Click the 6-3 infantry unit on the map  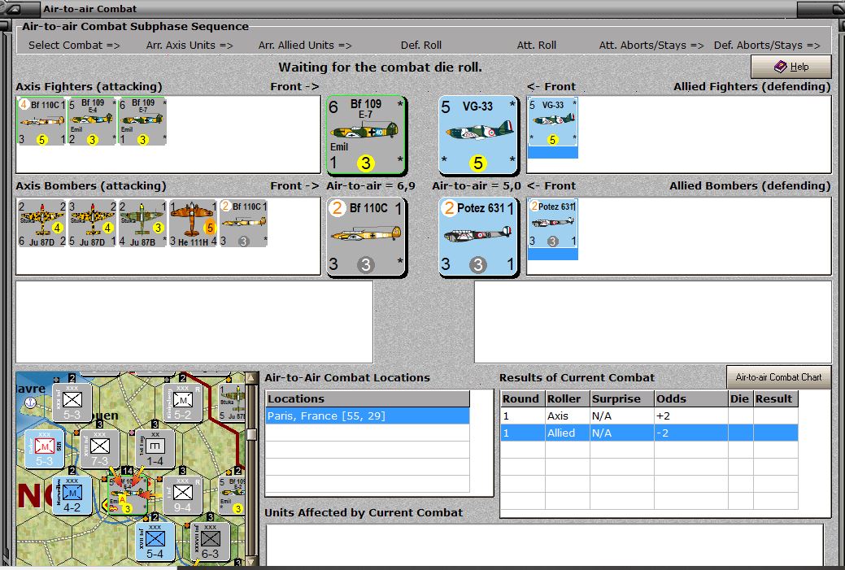tap(210, 542)
